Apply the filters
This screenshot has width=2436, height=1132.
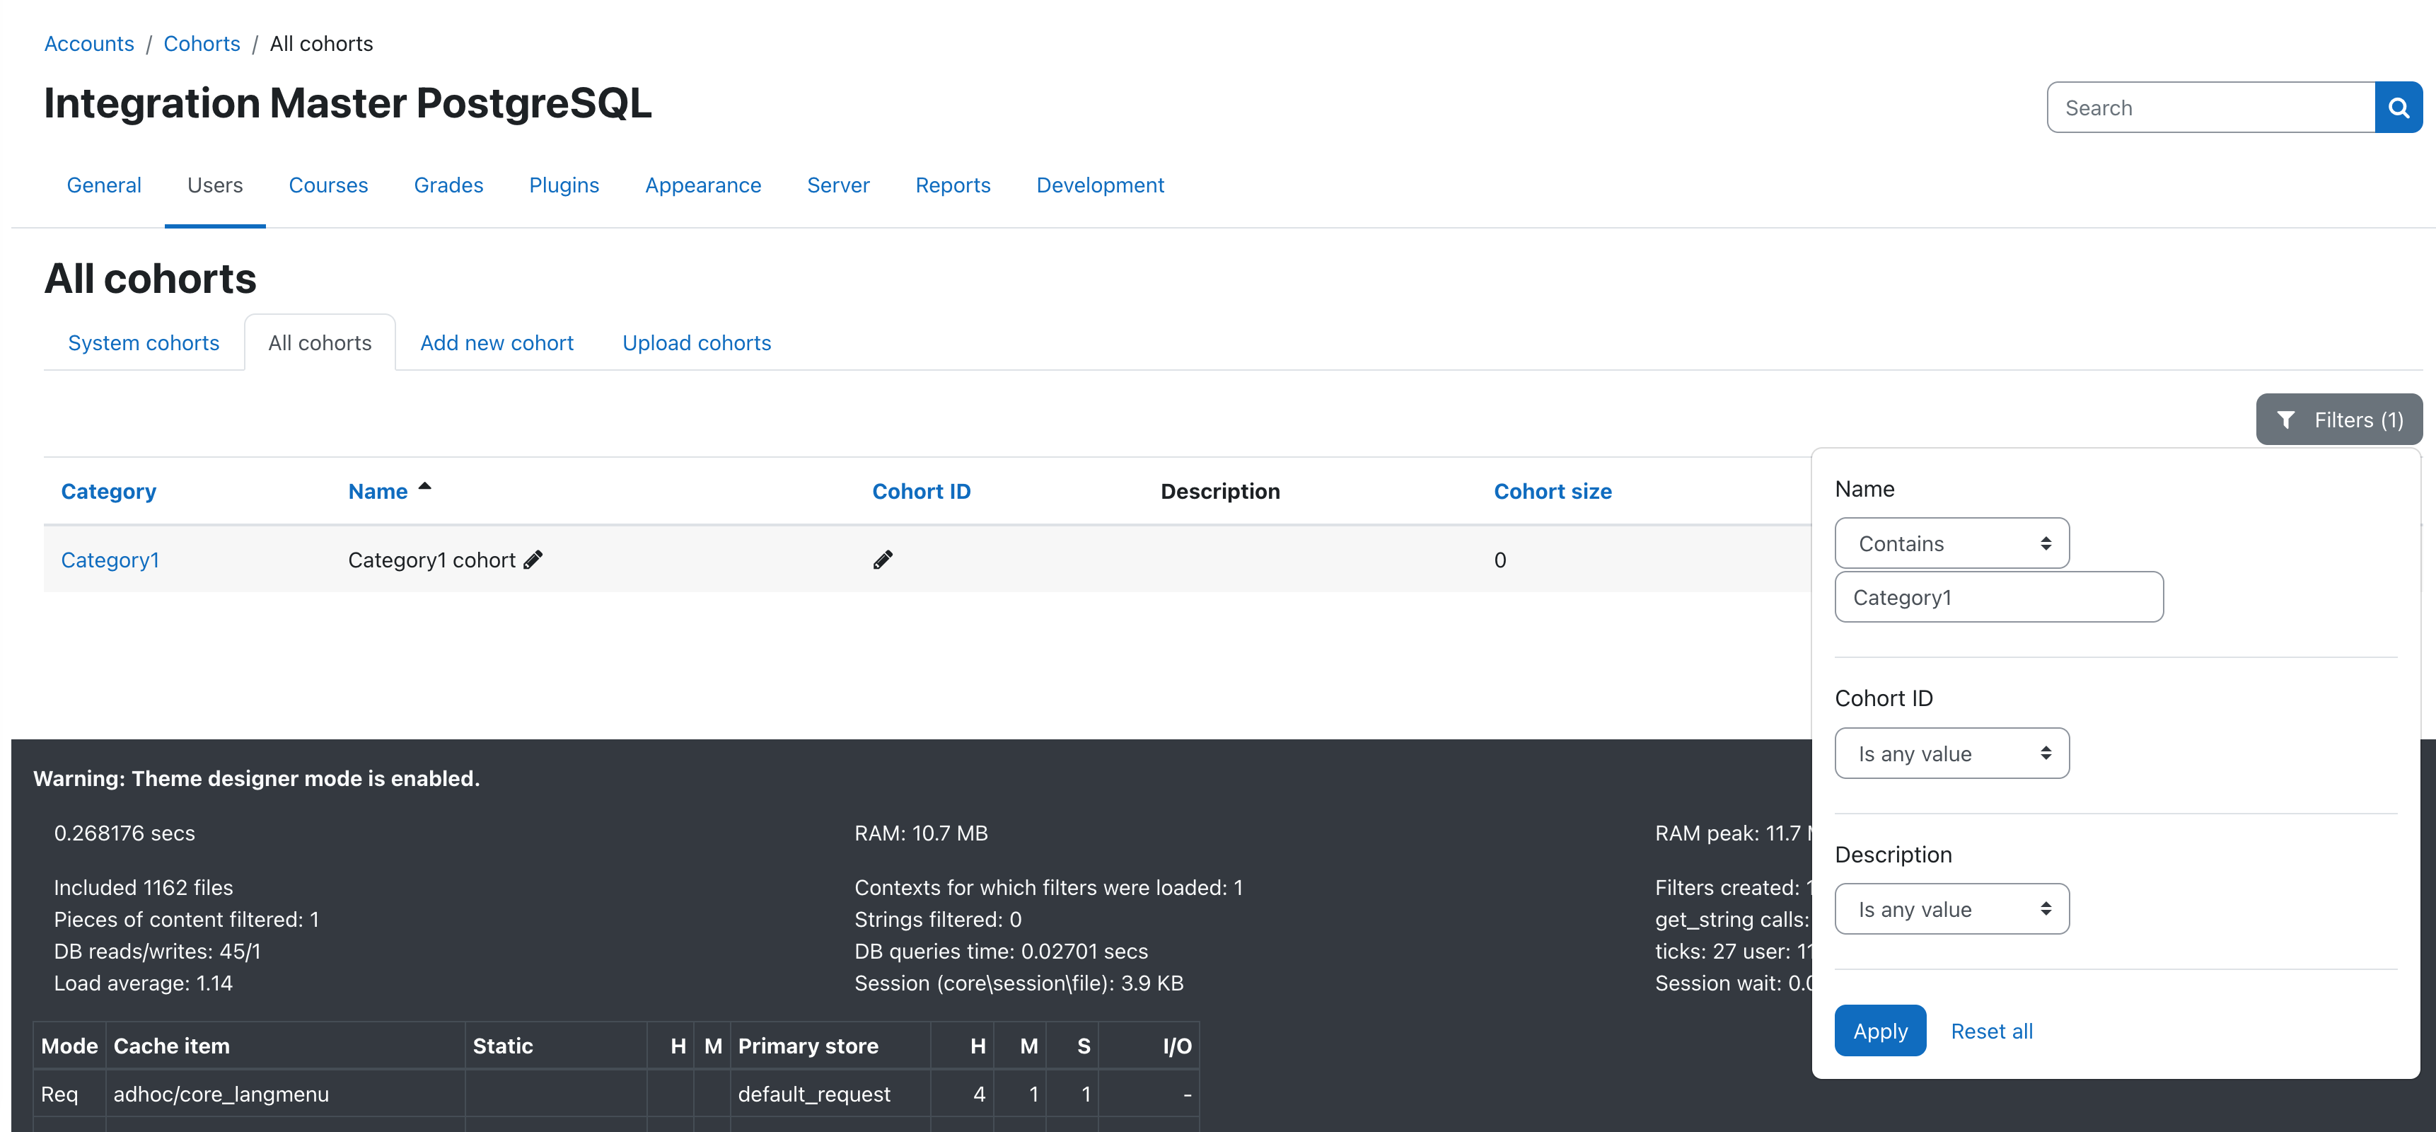click(1879, 1031)
